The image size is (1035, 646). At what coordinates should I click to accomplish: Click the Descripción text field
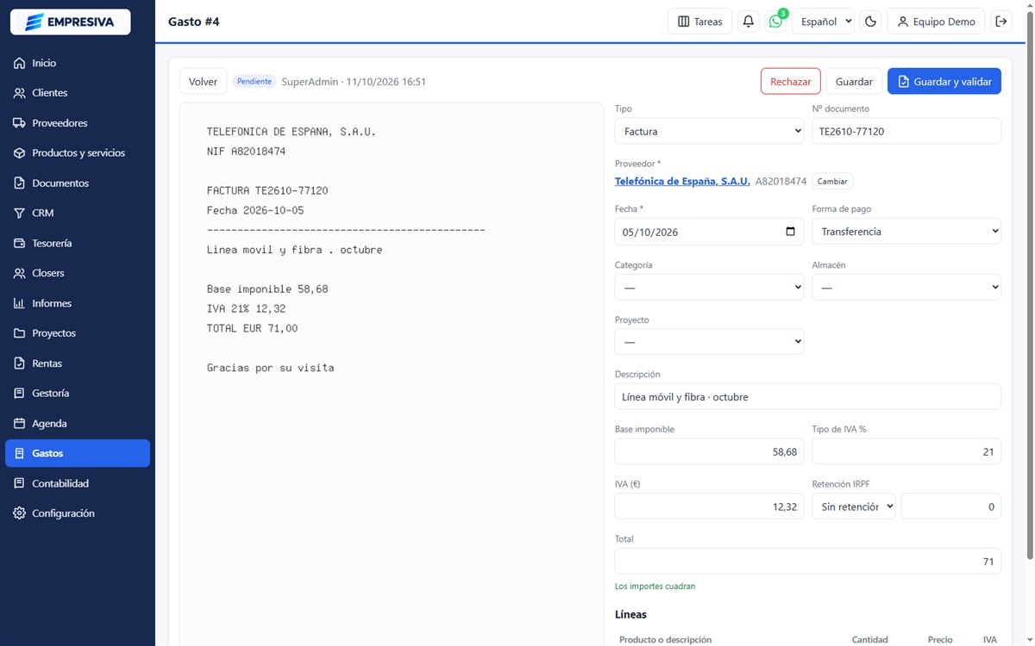tap(808, 397)
